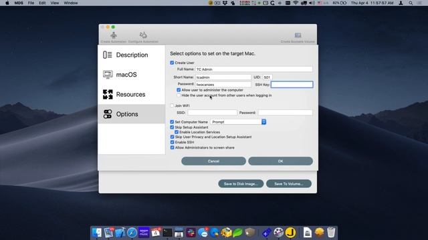Focus the SSH Key input field

coord(292,85)
